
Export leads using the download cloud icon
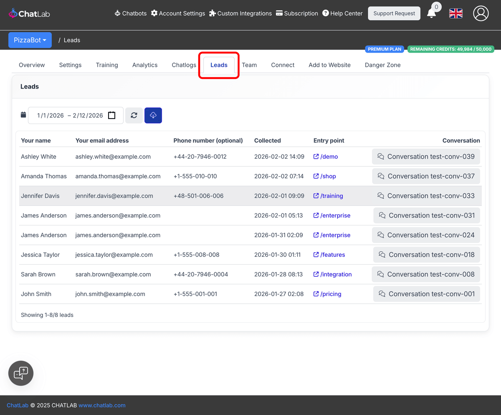pyautogui.click(x=153, y=115)
